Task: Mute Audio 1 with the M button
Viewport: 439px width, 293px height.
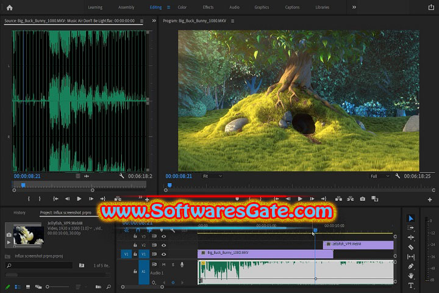Action: point(164,264)
